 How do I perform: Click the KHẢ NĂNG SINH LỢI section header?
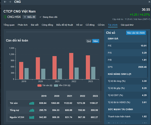pyautogui.click(x=119, y=74)
